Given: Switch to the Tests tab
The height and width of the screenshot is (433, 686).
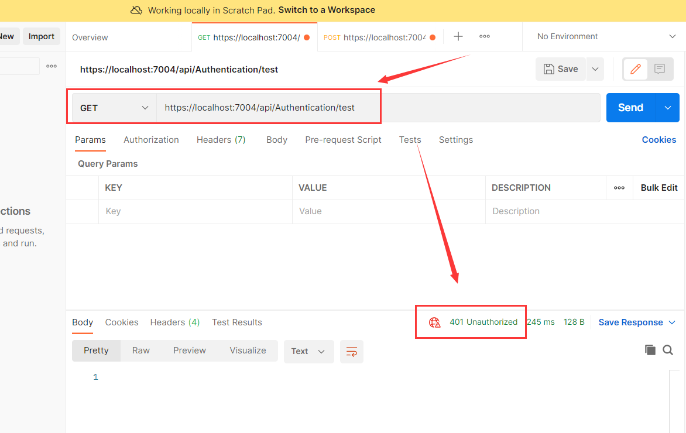Looking at the screenshot, I should [x=410, y=140].
